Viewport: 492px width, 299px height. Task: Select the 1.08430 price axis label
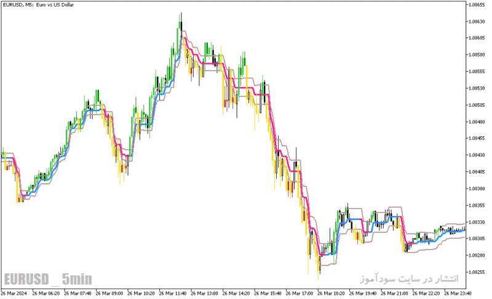476,155
